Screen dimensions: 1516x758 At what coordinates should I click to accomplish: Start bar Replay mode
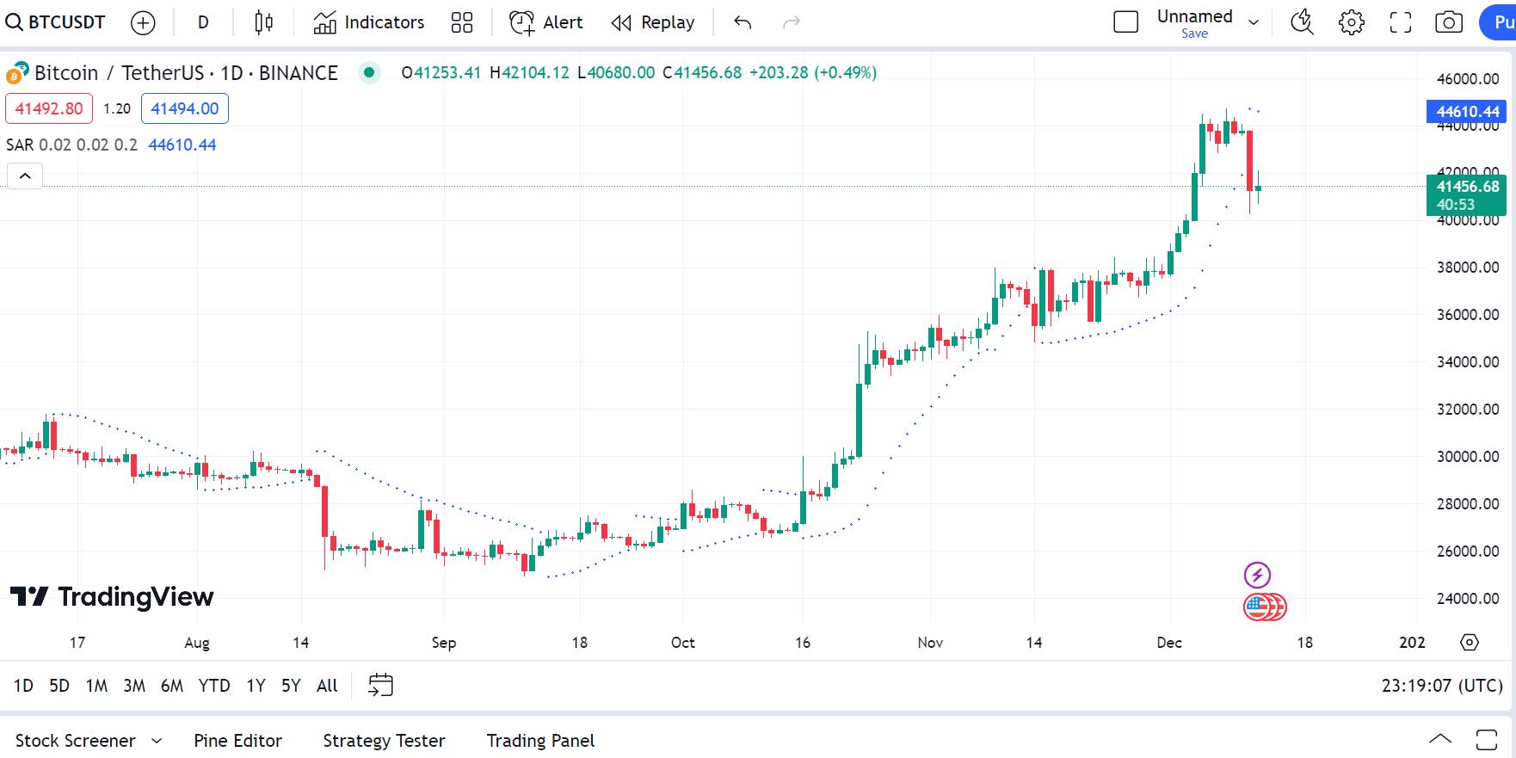pyautogui.click(x=653, y=23)
